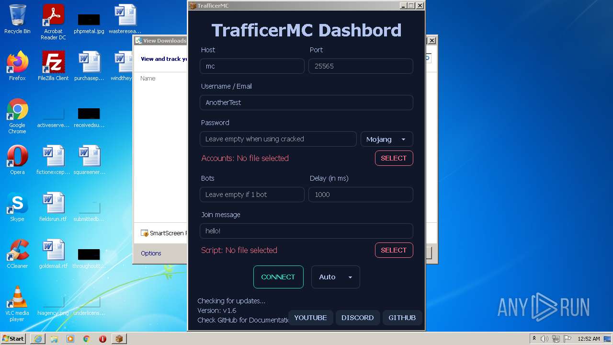Focus the Host input field
Image resolution: width=613 pixels, height=345 pixels.
tap(252, 66)
